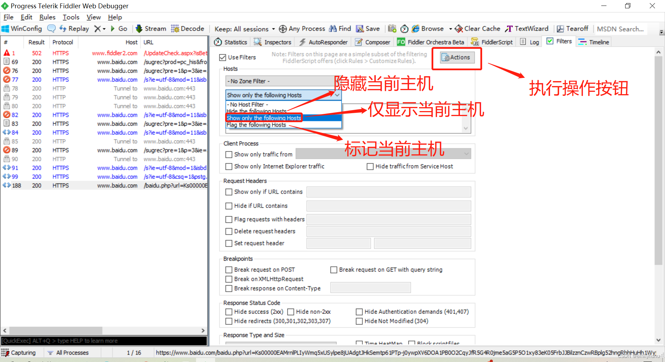Viewport: 665px width, 362px height.
Task: Open Find sessions binoculars icon
Action: coord(333,29)
